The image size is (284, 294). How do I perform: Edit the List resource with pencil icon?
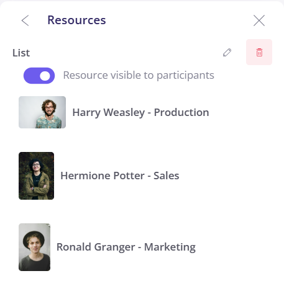tap(227, 52)
